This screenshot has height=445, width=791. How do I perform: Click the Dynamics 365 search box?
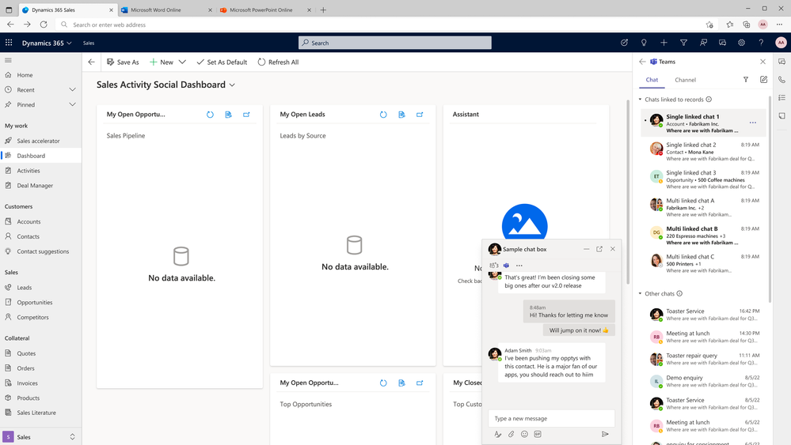[x=395, y=43]
